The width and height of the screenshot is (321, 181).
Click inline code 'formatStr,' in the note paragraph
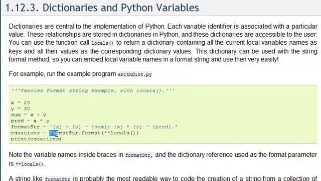139,155
